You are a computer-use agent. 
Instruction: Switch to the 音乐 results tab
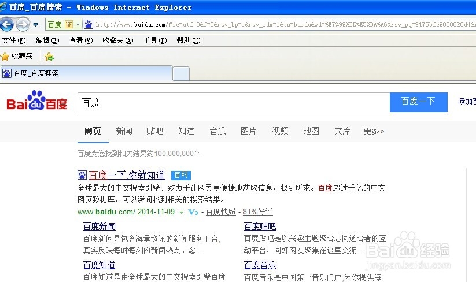pyautogui.click(x=217, y=131)
